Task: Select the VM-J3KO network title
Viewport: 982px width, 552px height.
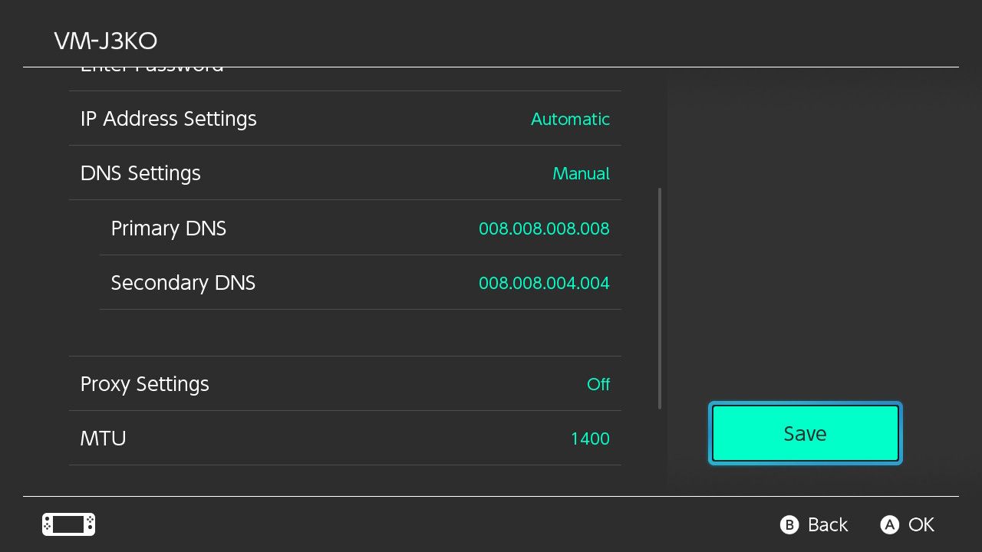Action: click(x=105, y=41)
